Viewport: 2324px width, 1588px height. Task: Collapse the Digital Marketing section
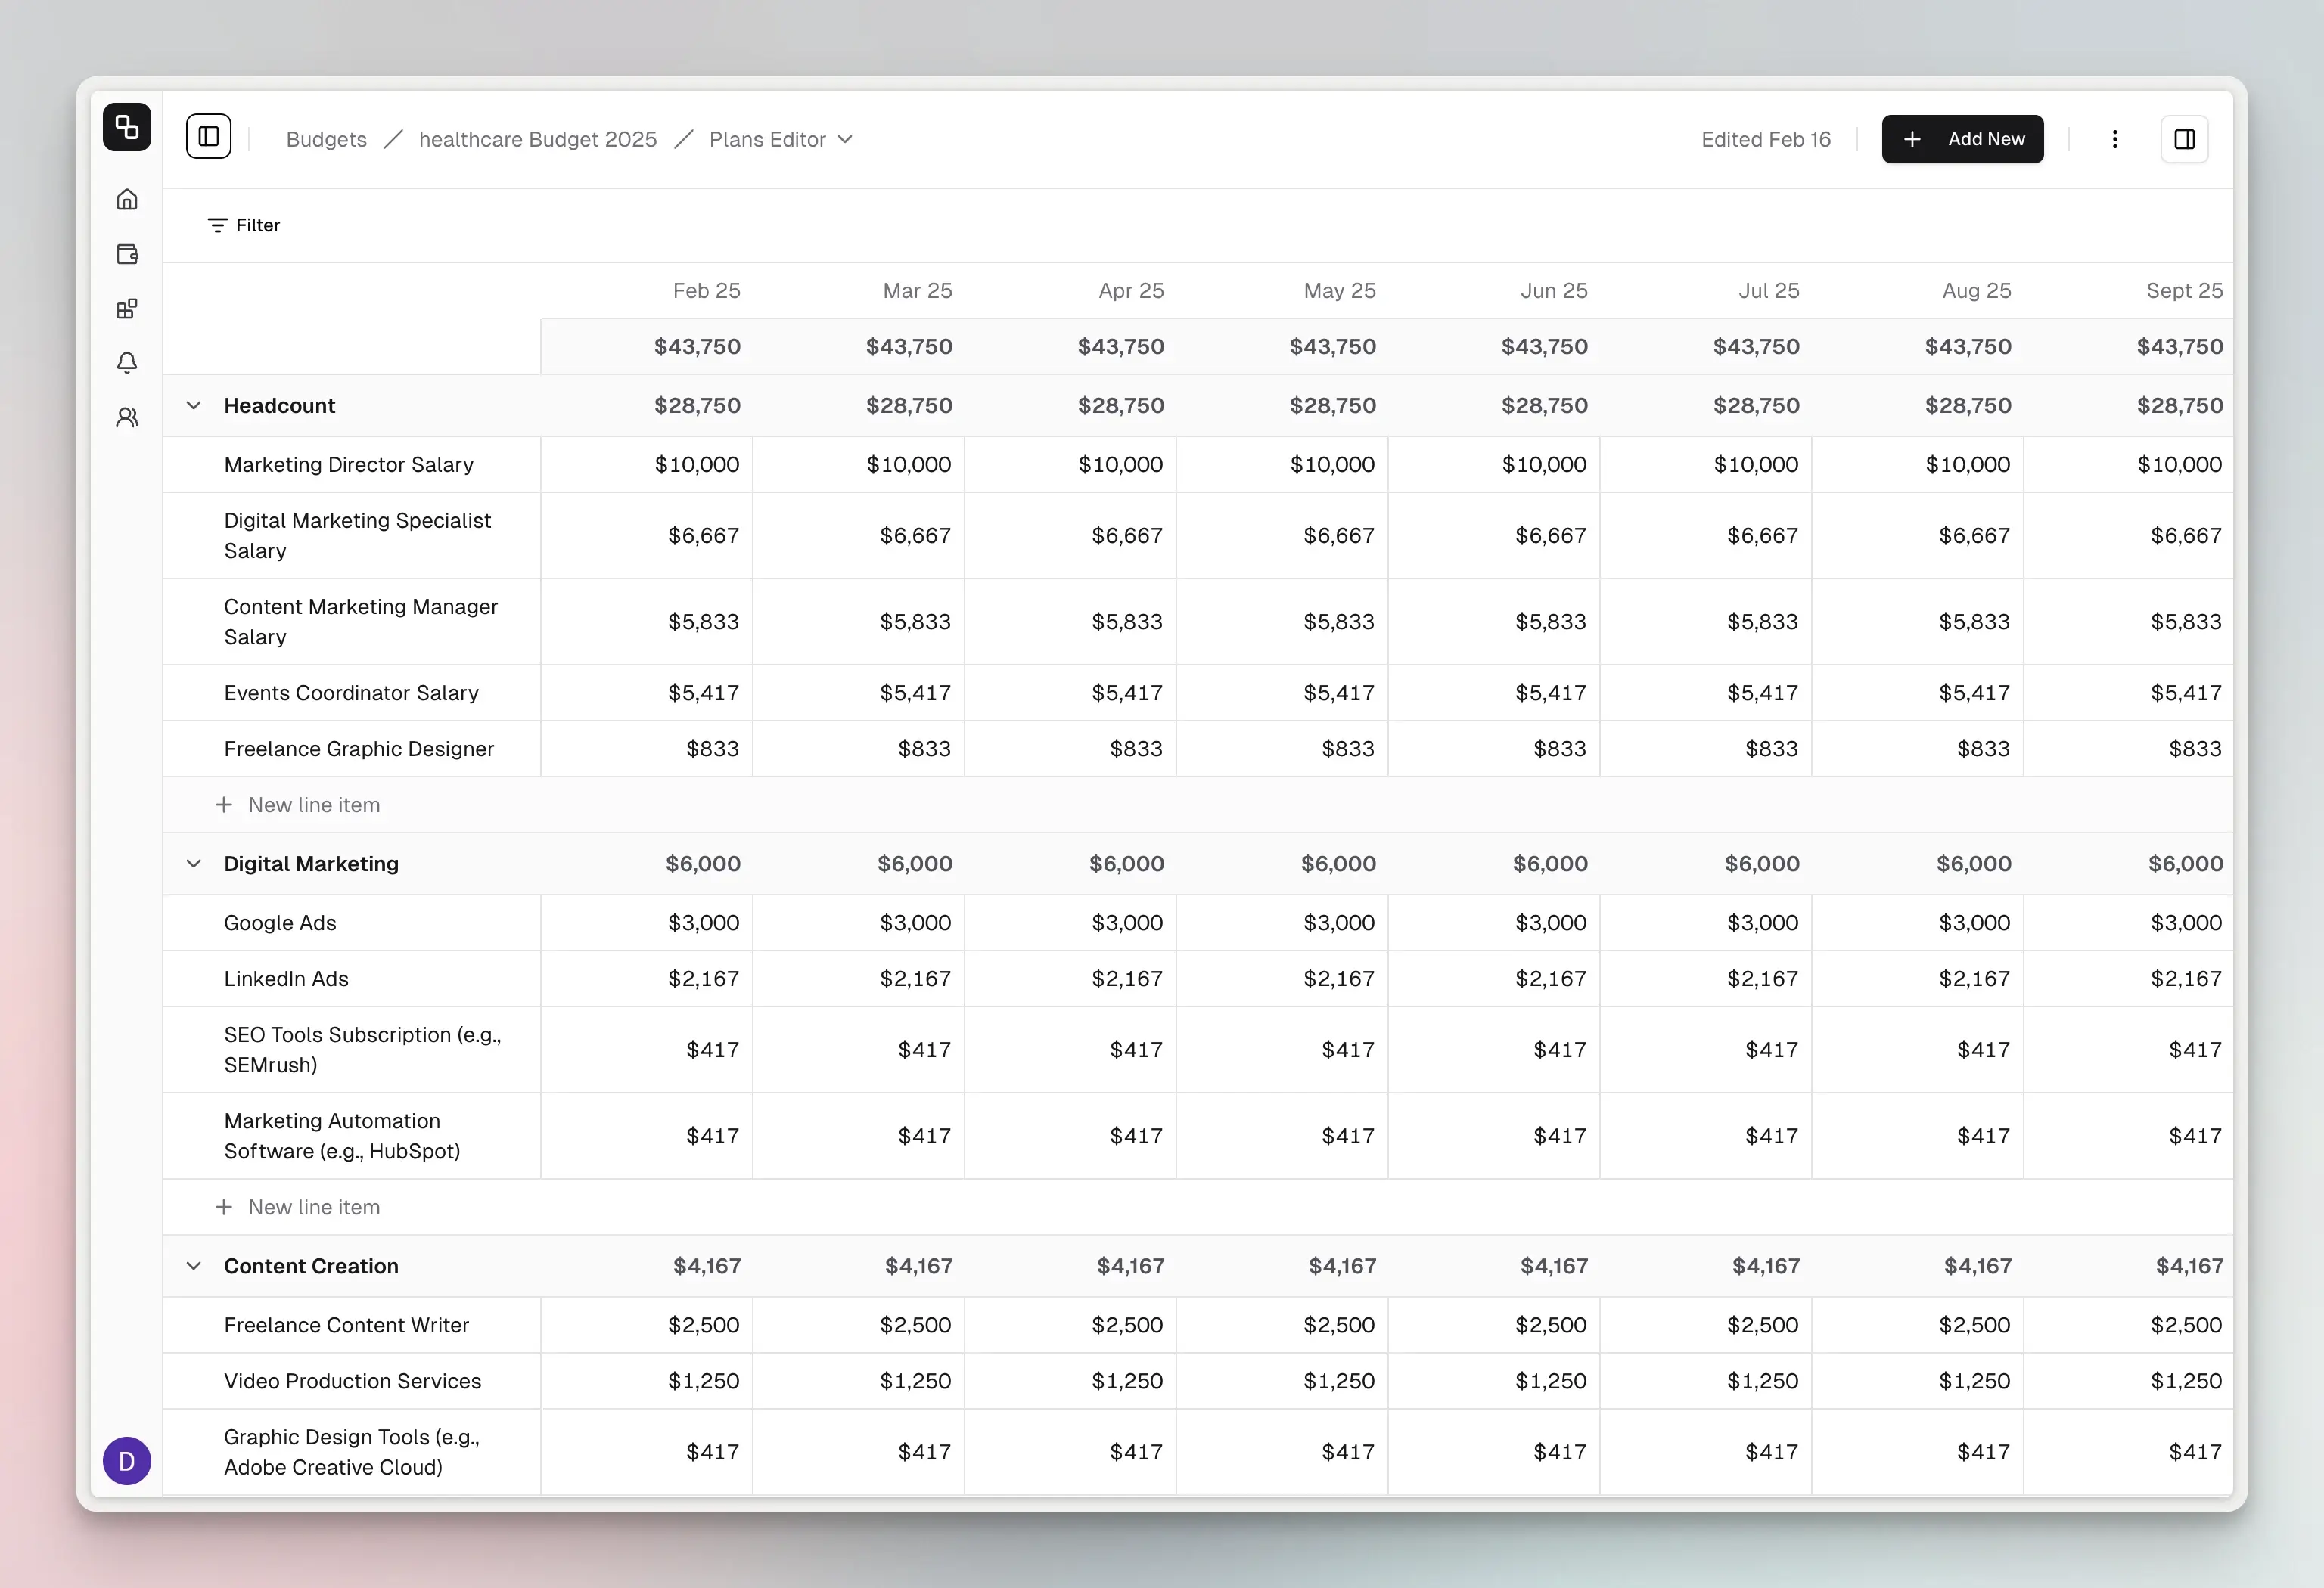point(194,864)
